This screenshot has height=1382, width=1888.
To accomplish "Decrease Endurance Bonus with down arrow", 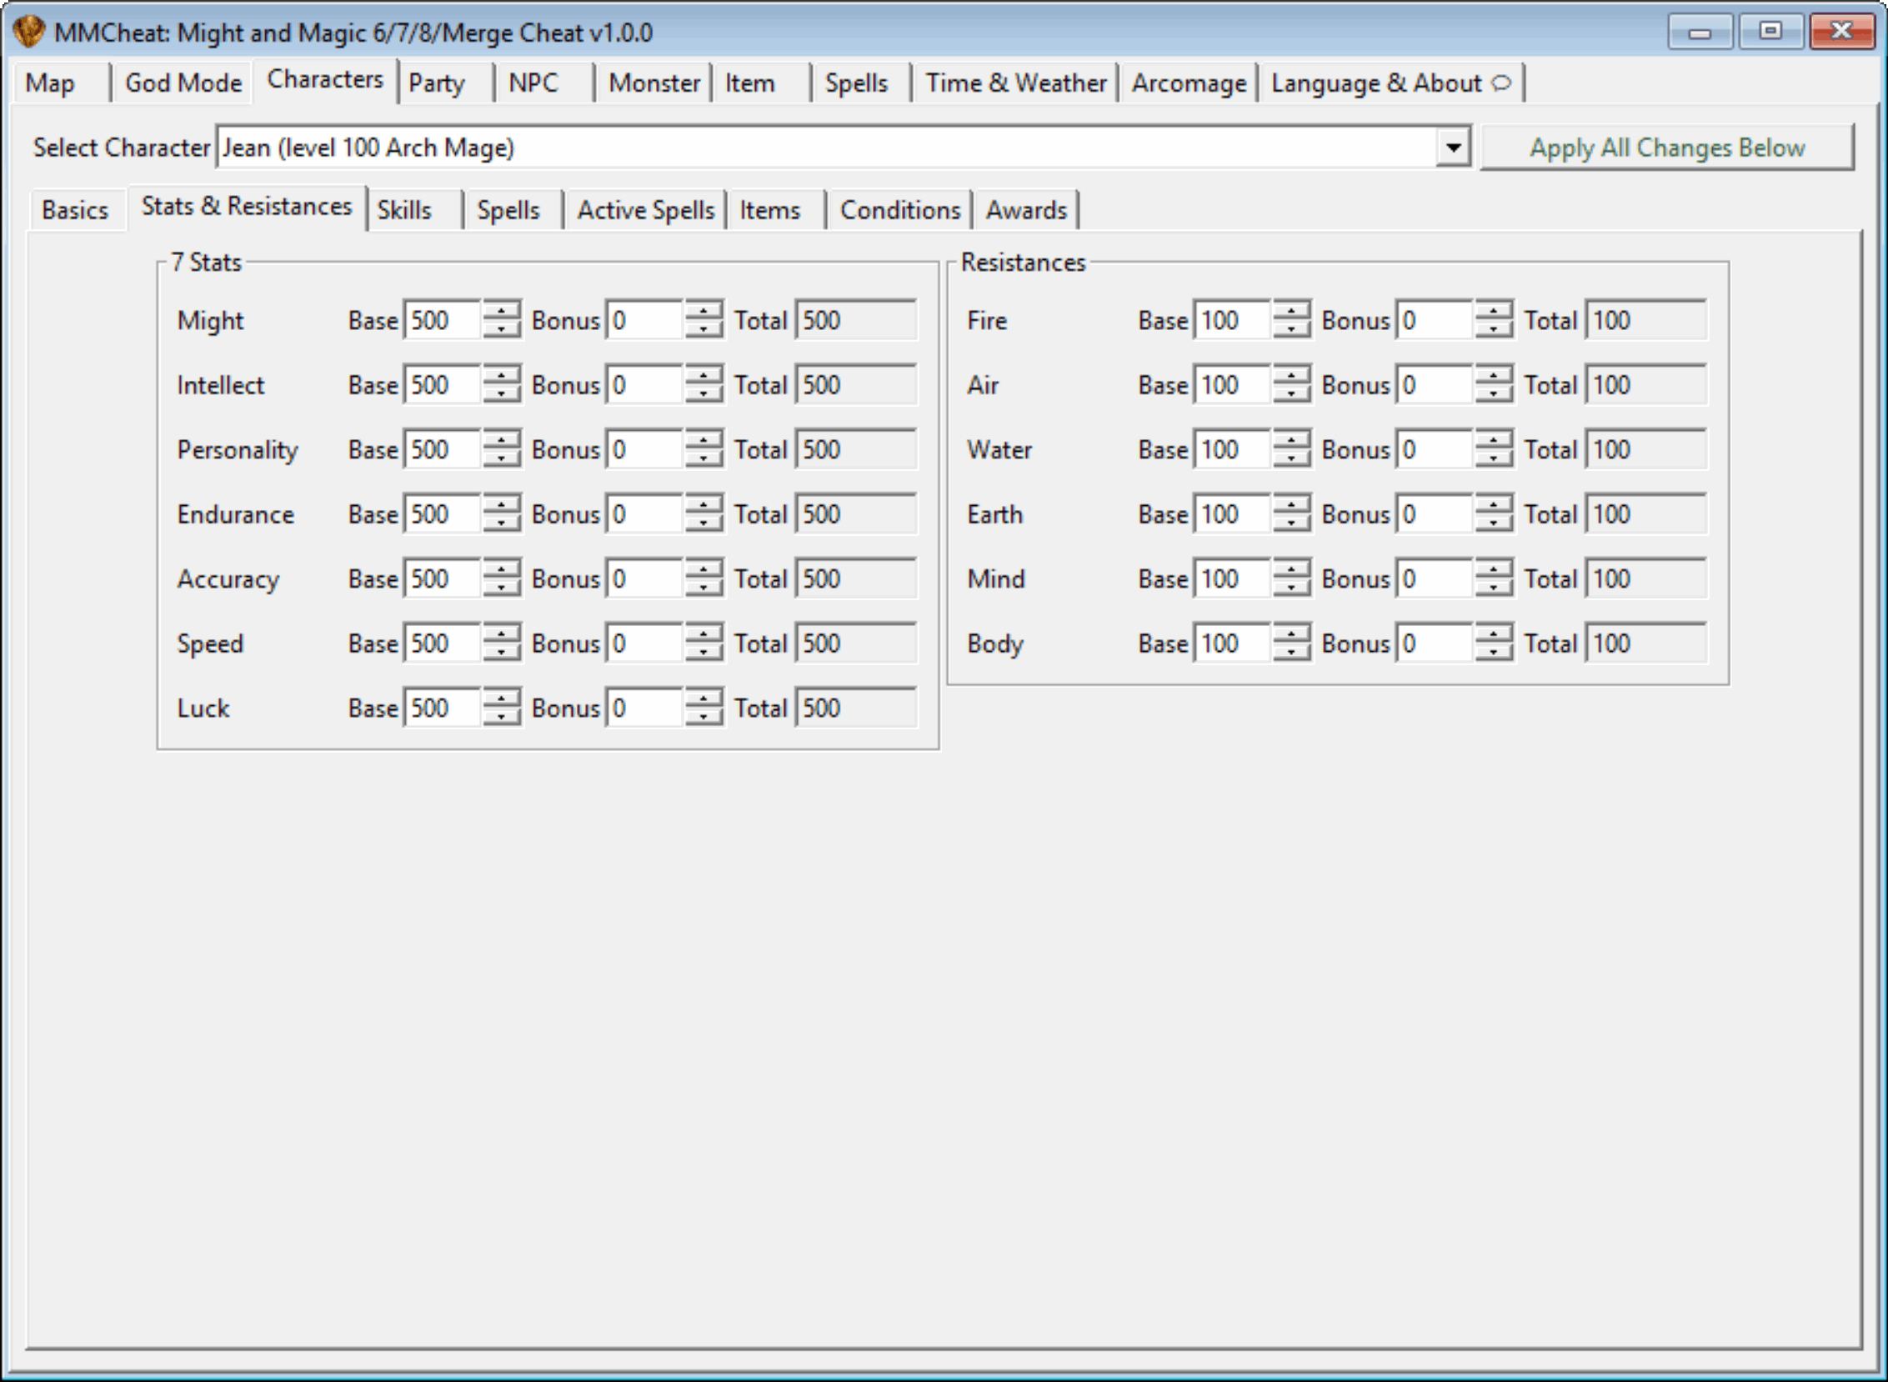I will [704, 523].
